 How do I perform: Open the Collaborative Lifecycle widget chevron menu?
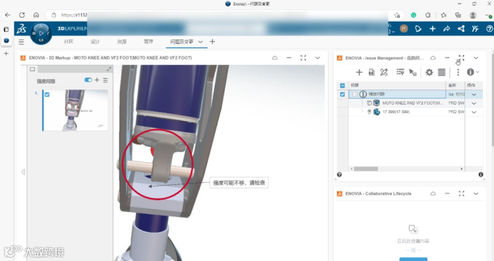point(476,193)
